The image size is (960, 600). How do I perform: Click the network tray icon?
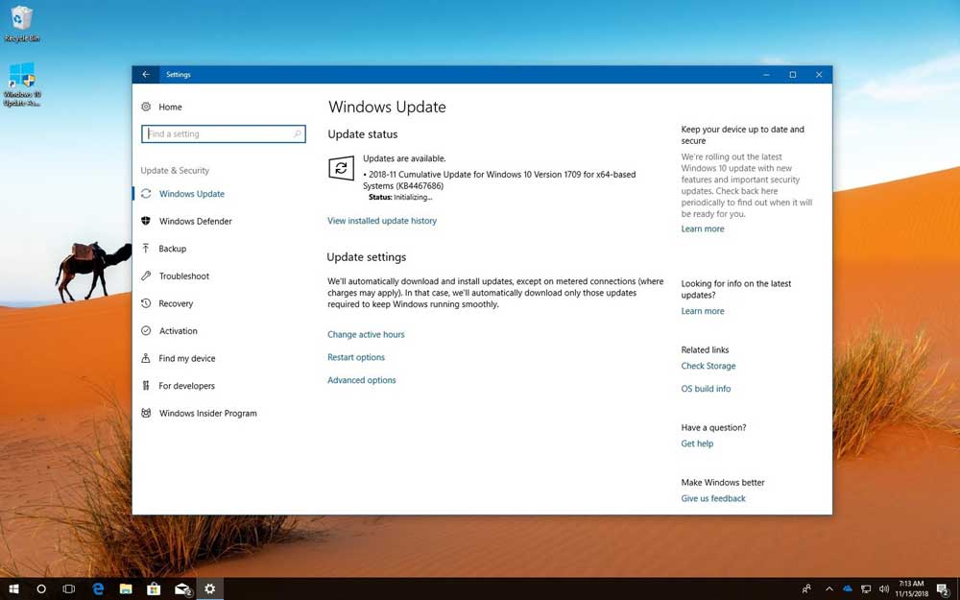866,589
